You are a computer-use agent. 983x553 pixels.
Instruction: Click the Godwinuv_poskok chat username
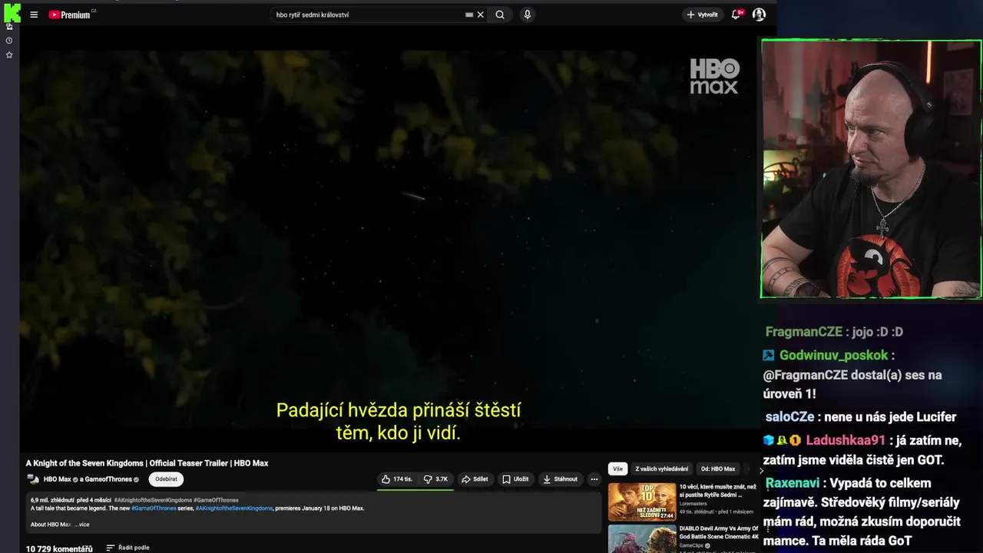click(833, 355)
